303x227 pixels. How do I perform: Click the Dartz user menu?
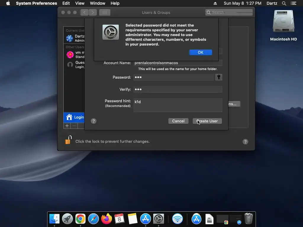pos(272,3)
